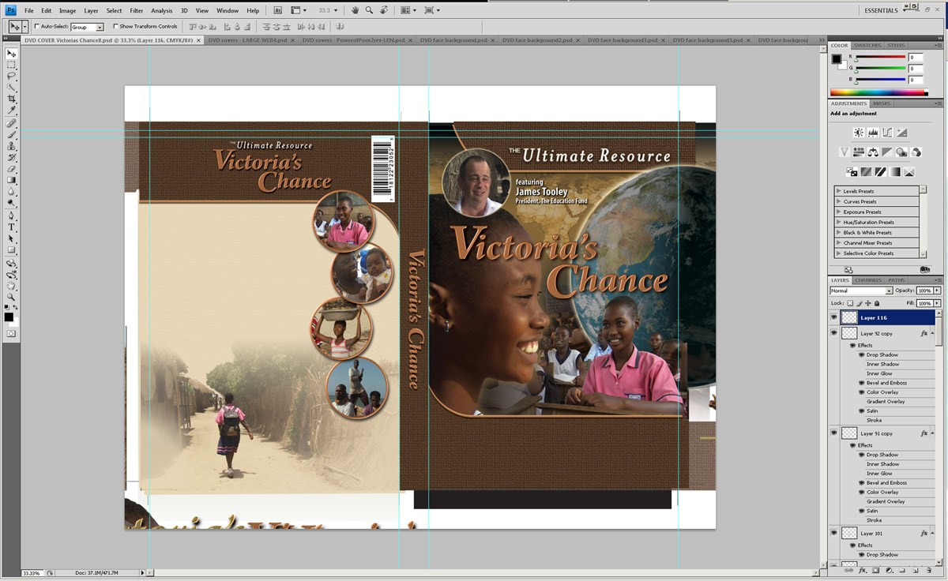The height and width of the screenshot is (581, 948).
Task: Click the Fill percentage field in Layers panel
Action: pyautogui.click(x=925, y=303)
